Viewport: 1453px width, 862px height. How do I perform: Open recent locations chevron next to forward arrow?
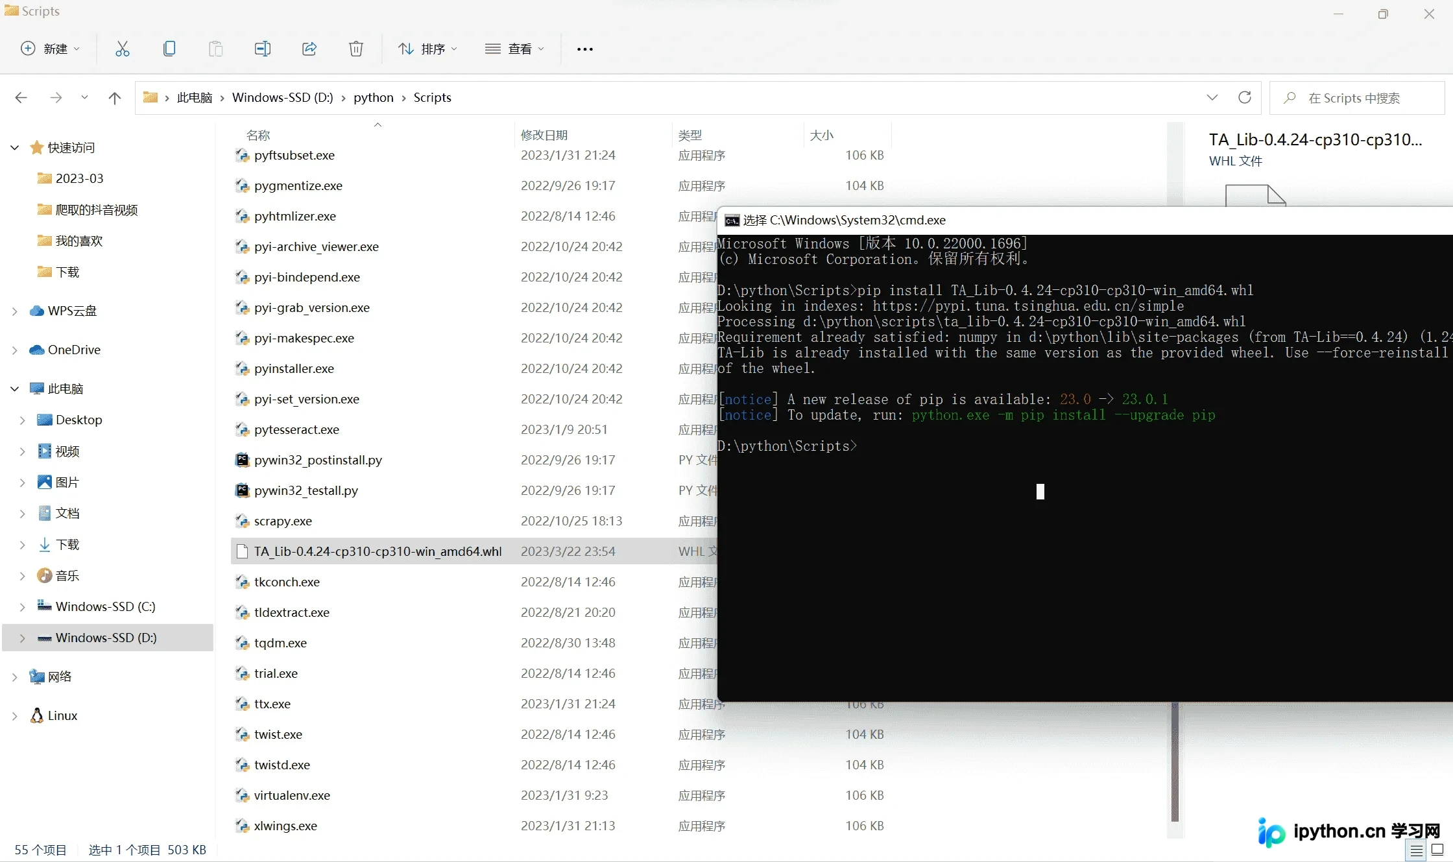84,97
